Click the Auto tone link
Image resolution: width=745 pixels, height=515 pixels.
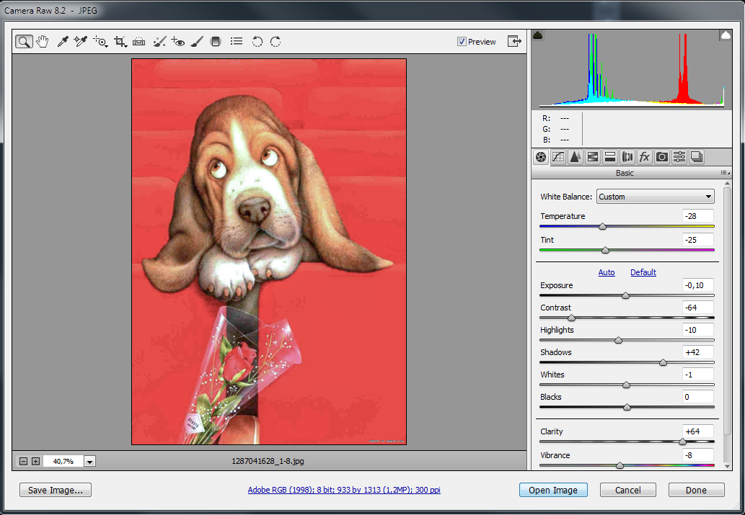pos(607,272)
